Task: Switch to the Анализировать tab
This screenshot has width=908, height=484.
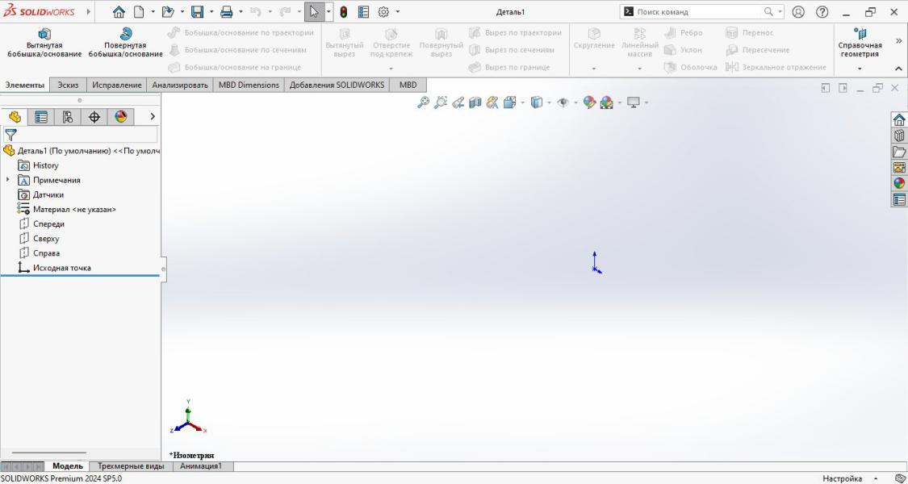Action: click(x=181, y=85)
